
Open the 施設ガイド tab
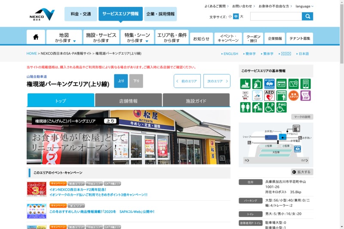pyautogui.click(x=196, y=101)
